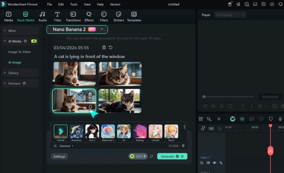Select AI Image in sidebar
This screenshot has width=284, height=173.
point(15,63)
